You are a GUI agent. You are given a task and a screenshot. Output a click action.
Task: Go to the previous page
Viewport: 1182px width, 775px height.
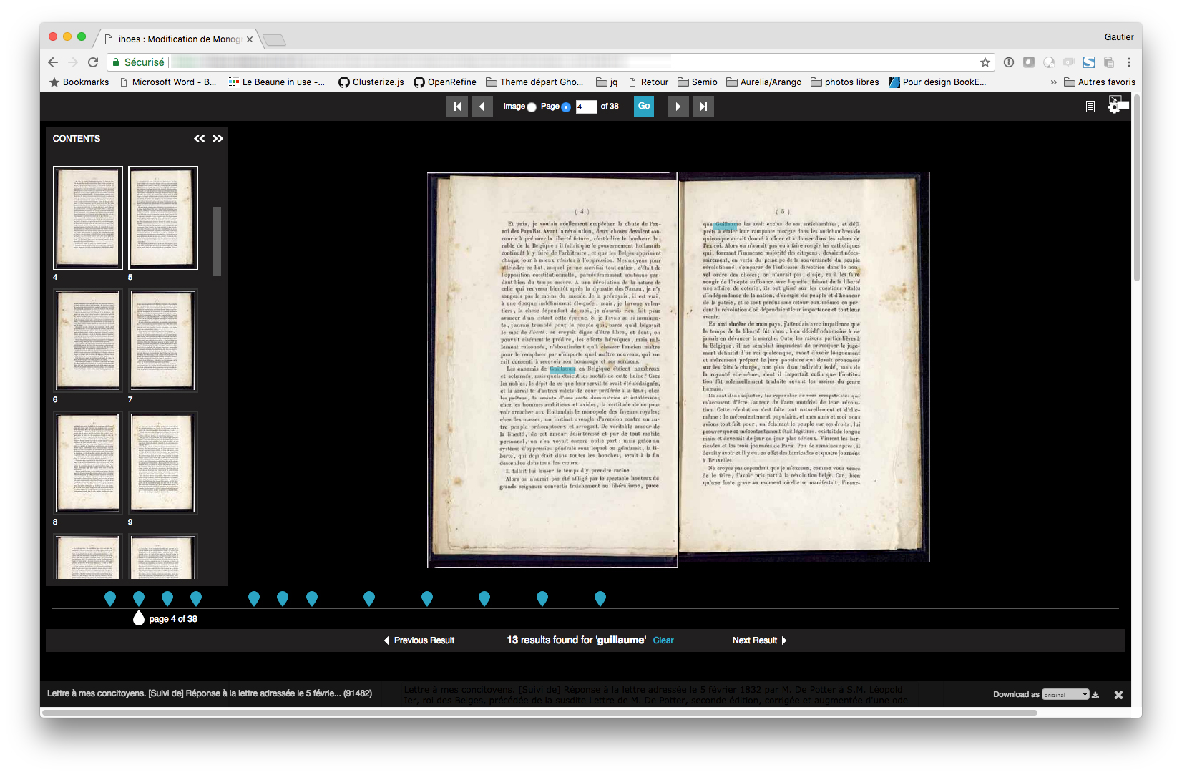point(482,106)
